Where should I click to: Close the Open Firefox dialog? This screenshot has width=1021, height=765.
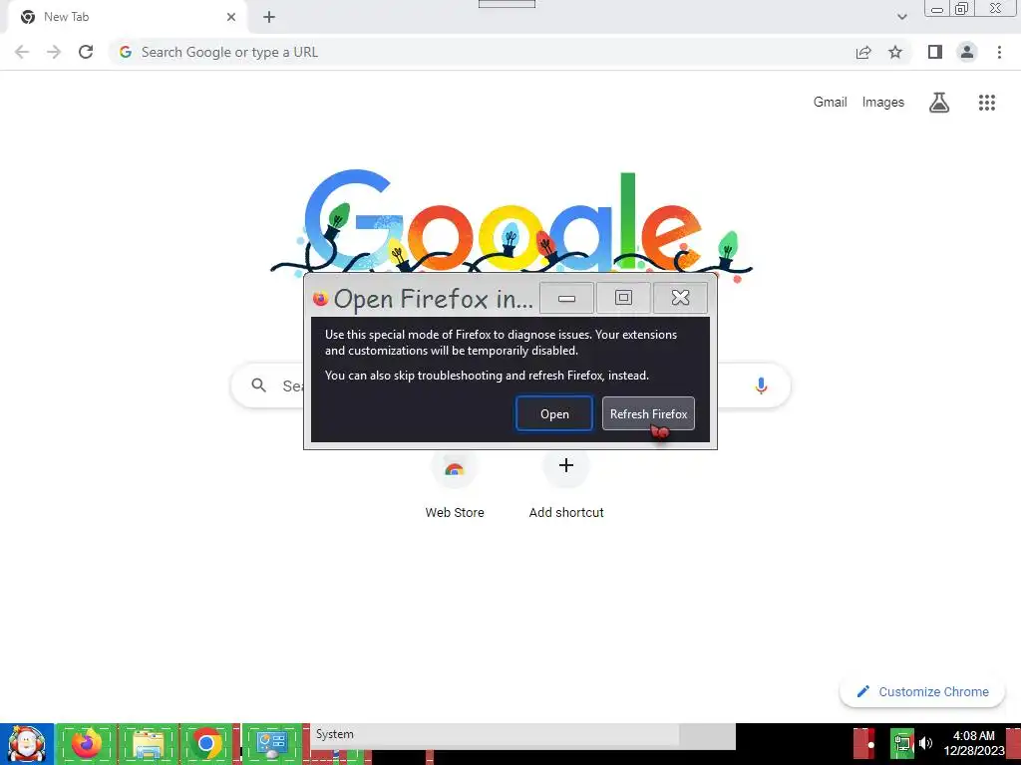click(680, 298)
